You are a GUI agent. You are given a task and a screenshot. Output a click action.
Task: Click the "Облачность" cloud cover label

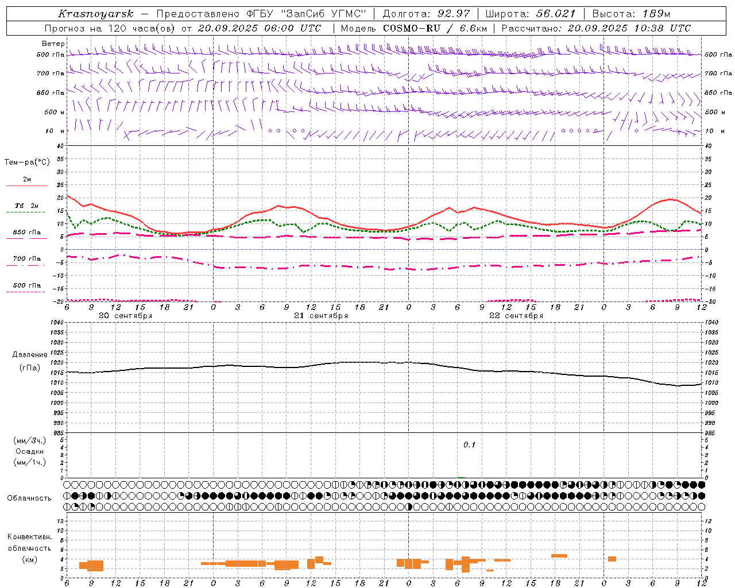point(29,498)
